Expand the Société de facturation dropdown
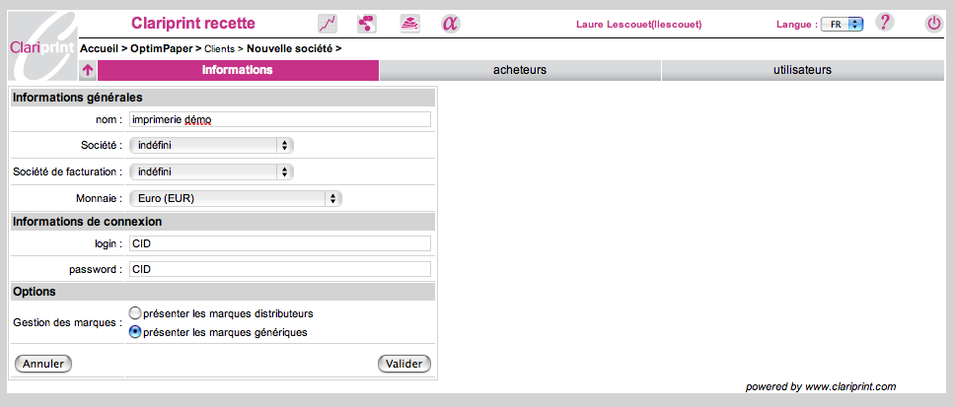Image resolution: width=955 pixels, height=407 pixels. pos(212,171)
